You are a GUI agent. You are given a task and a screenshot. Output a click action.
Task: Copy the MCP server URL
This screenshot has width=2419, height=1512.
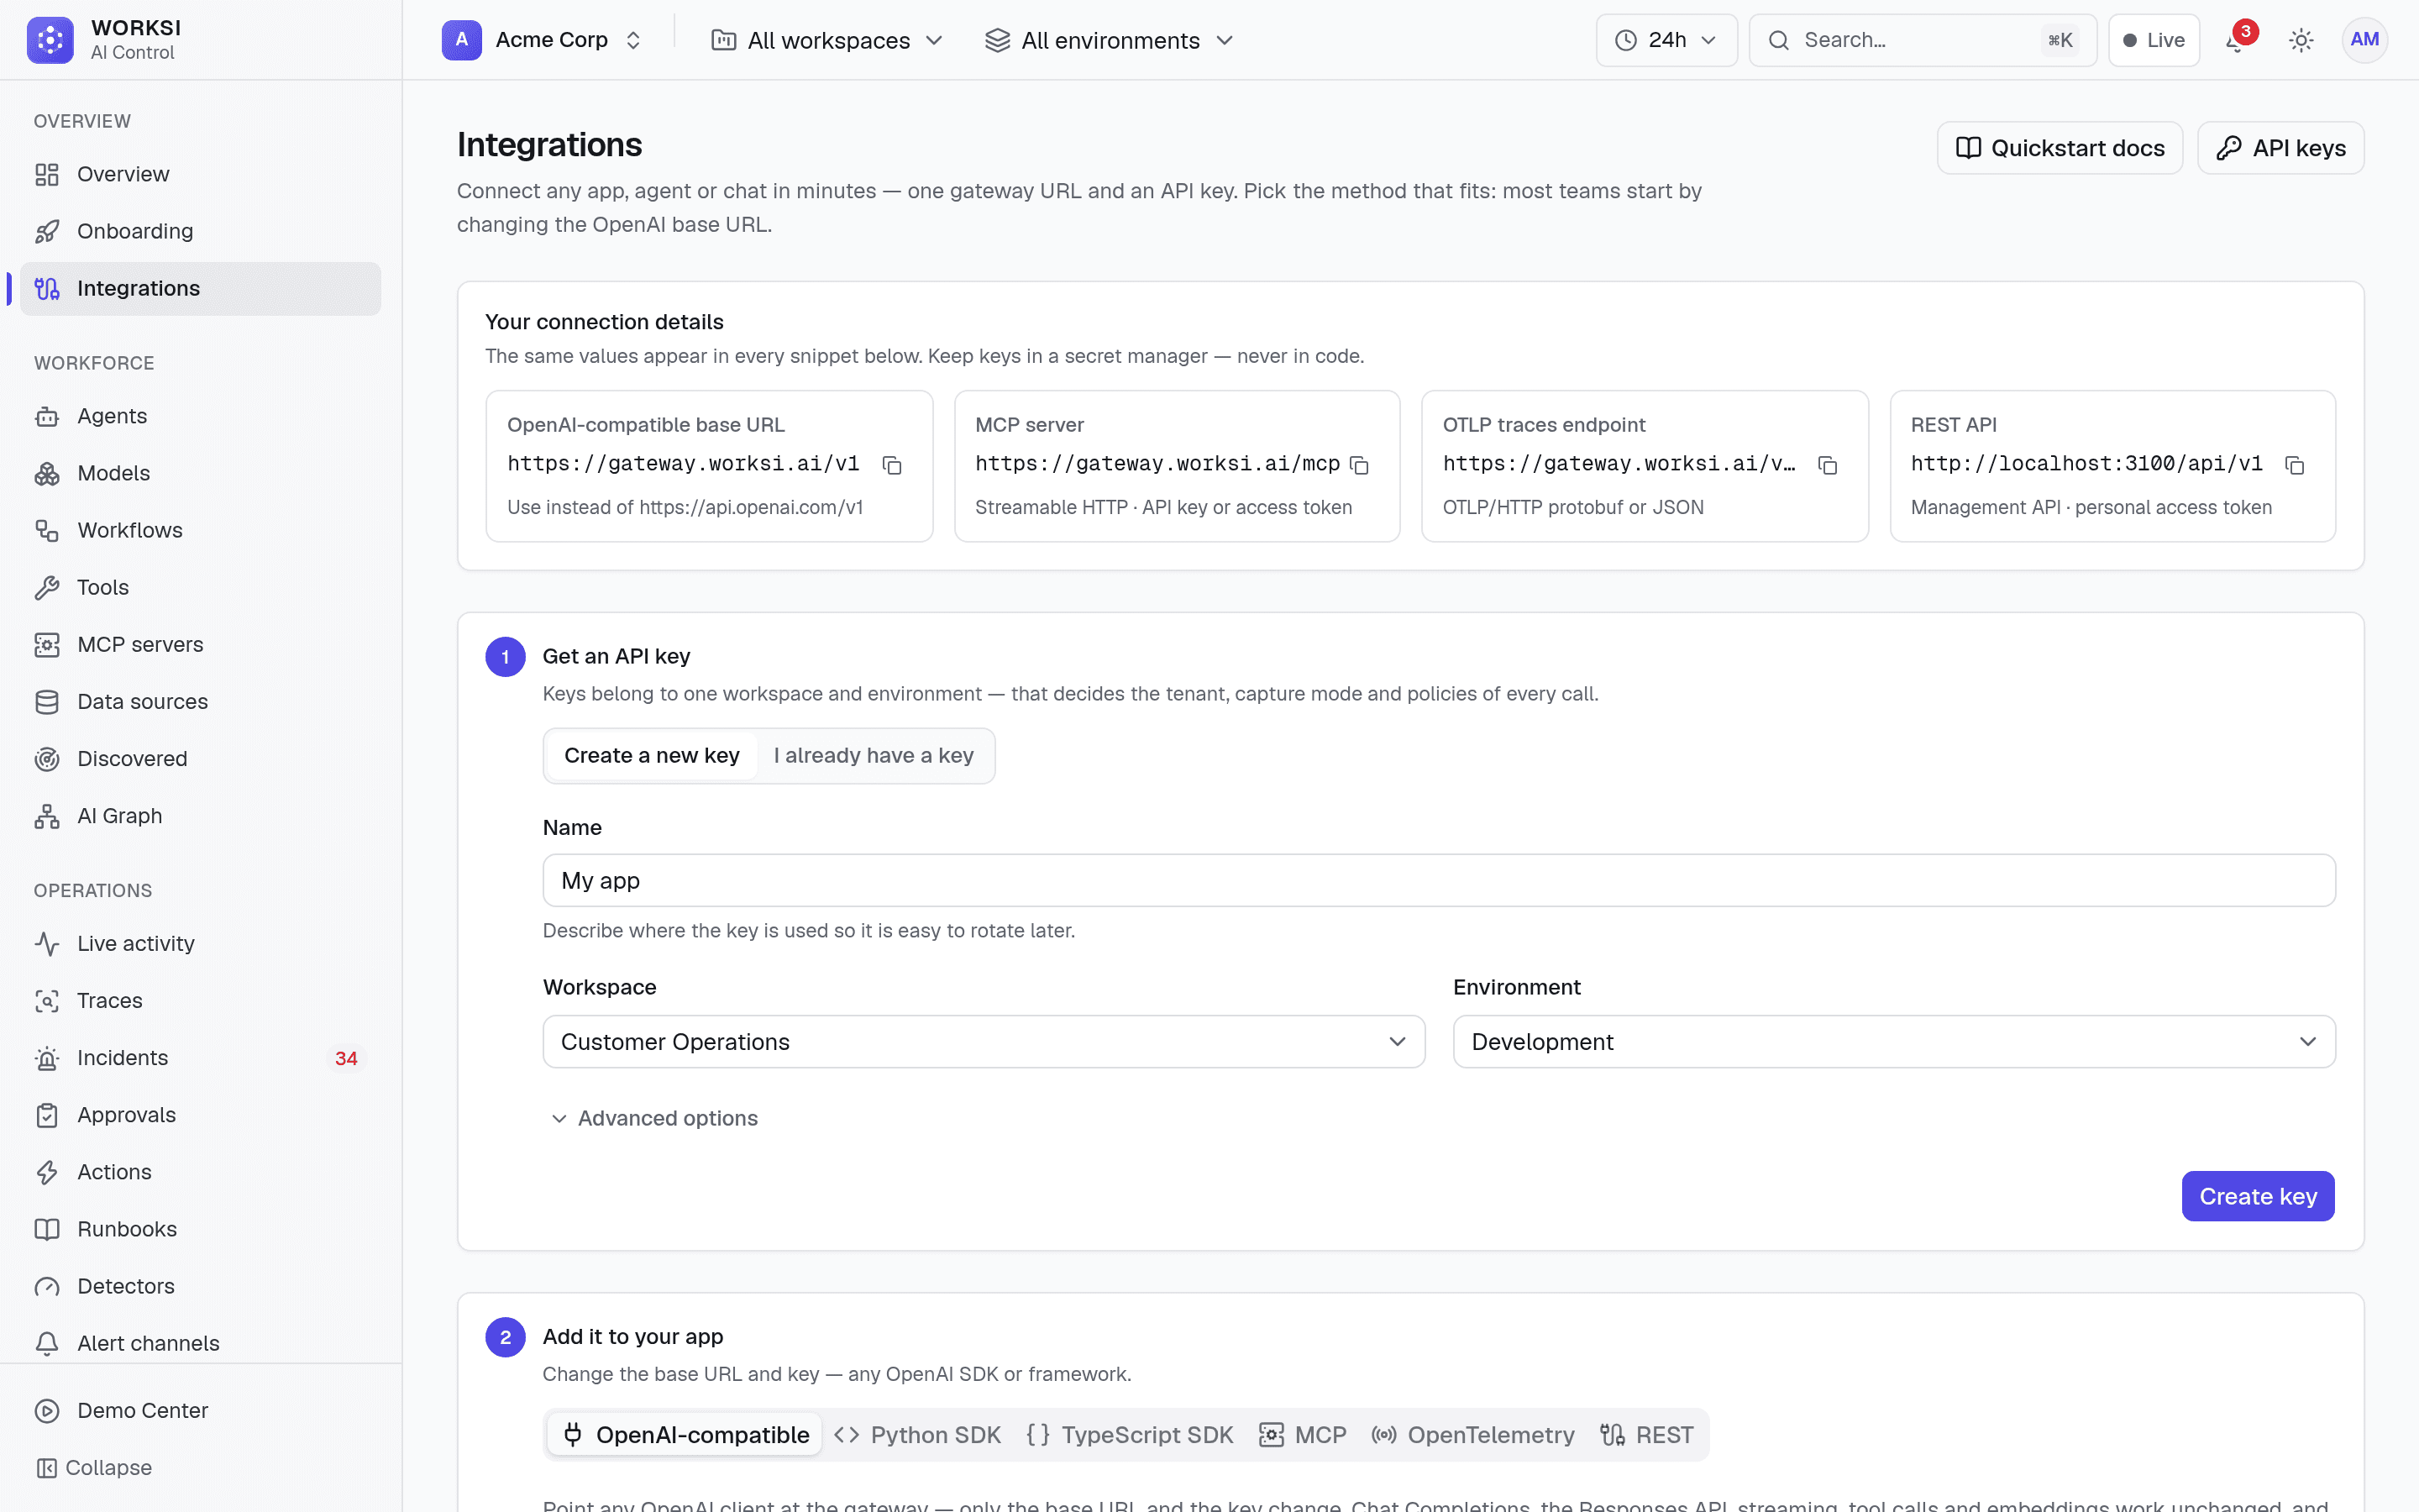1358,465
